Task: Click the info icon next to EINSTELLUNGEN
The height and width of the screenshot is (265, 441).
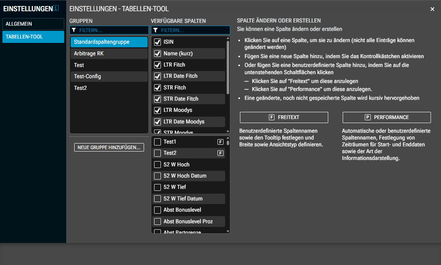Action: [56, 8]
